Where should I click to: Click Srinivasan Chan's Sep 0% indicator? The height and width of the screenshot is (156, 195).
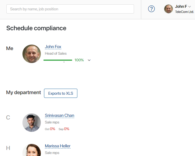(64, 129)
